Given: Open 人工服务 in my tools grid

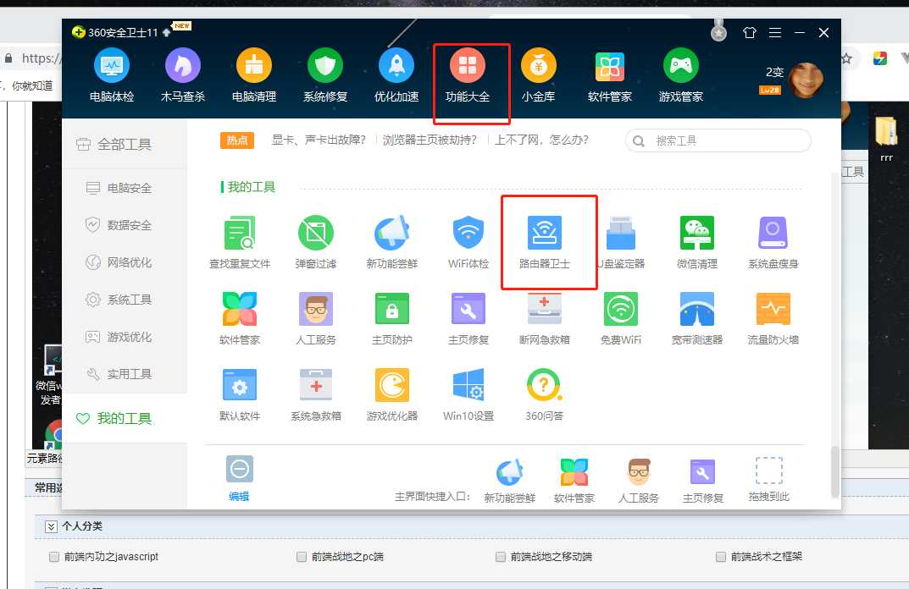Looking at the screenshot, I should (316, 318).
